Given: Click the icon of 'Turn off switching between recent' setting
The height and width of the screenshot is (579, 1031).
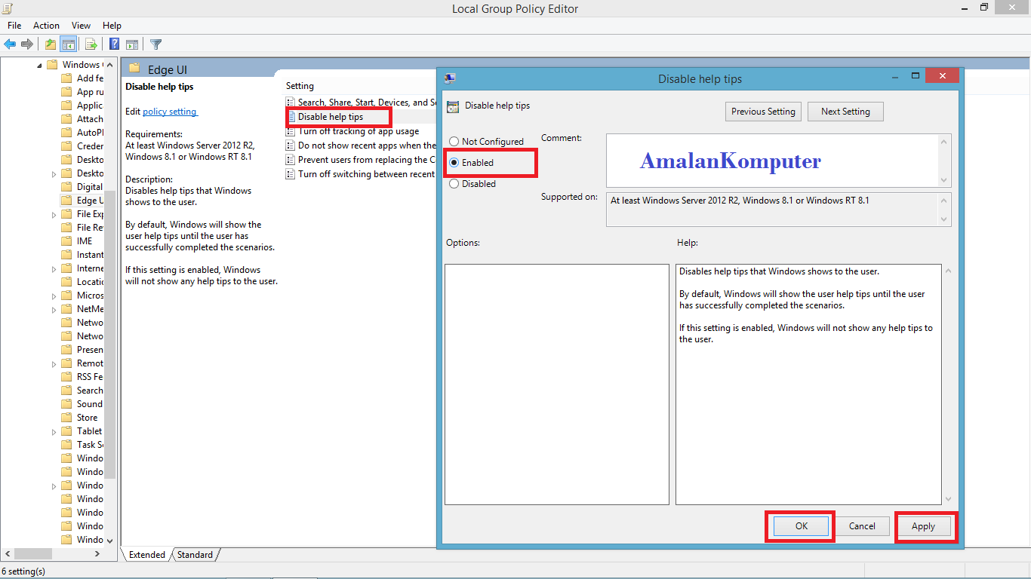Looking at the screenshot, I should [291, 174].
